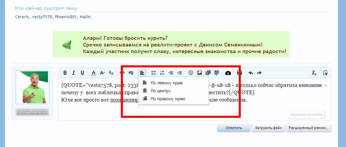Insert a bulleted list
This screenshot has width=346, height=147.
[154, 73]
